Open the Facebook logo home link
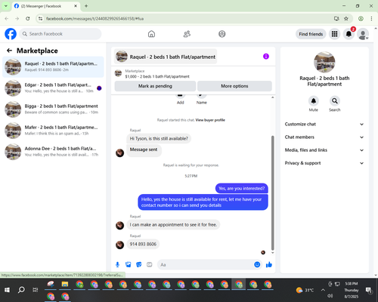Viewport: 378px width, 302px height. 11,34
